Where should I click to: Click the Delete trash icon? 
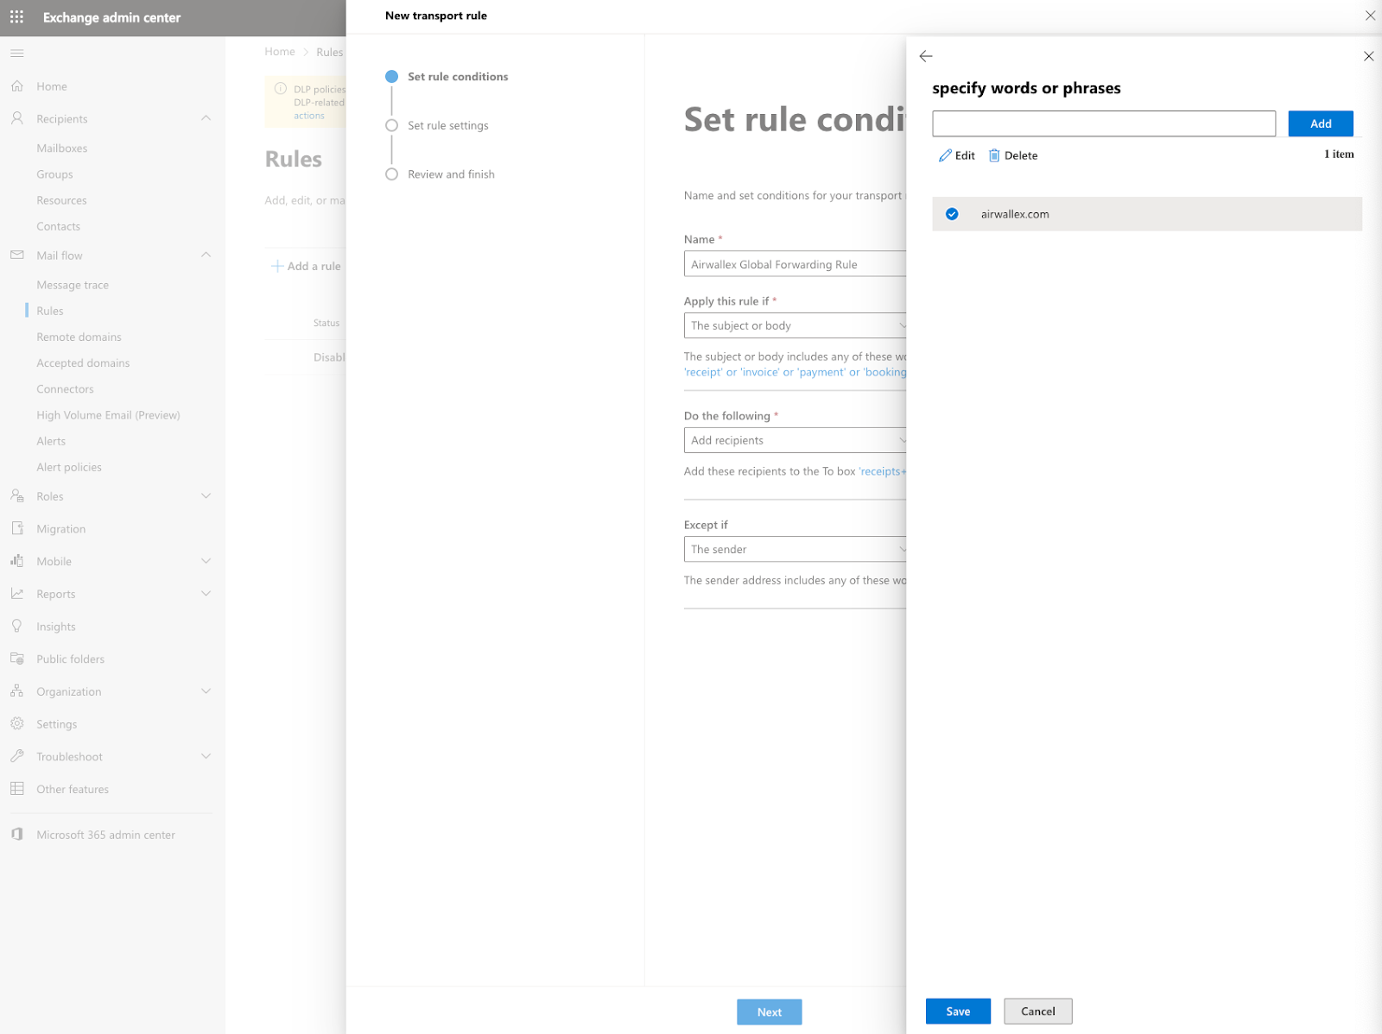pos(994,155)
